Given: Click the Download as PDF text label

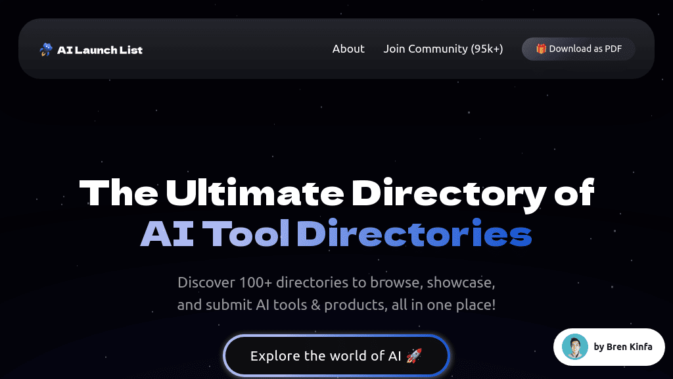Looking at the screenshot, I should [x=586, y=49].
